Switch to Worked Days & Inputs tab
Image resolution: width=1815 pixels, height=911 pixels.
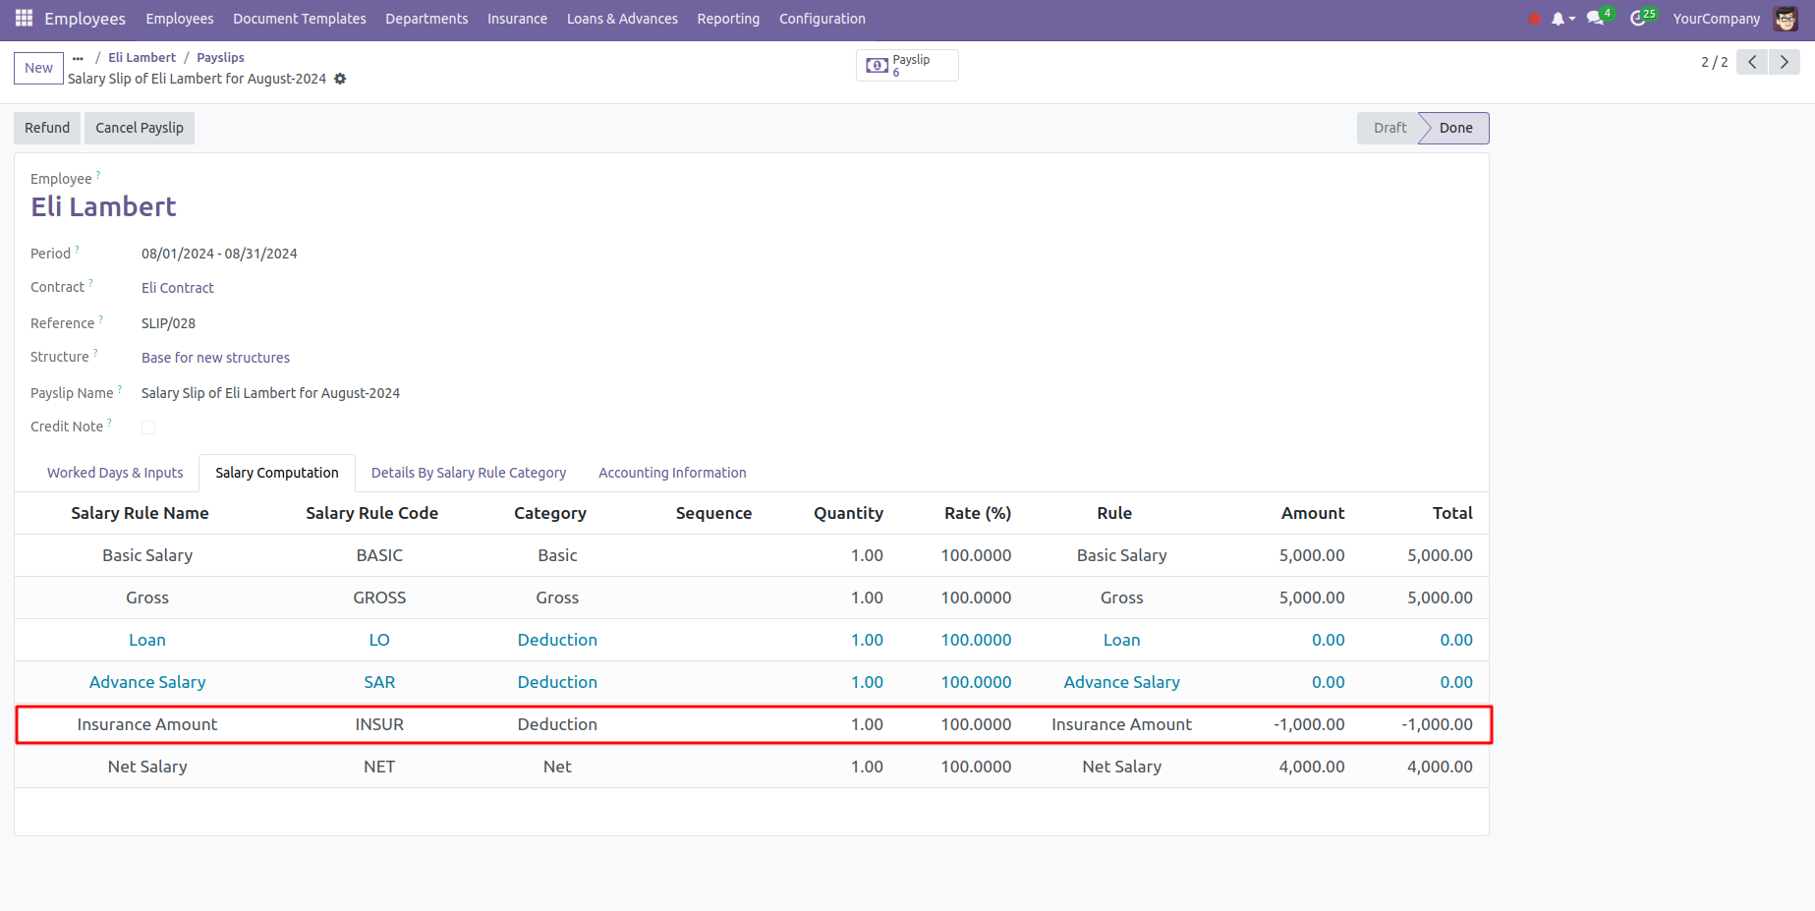[115, 473]
